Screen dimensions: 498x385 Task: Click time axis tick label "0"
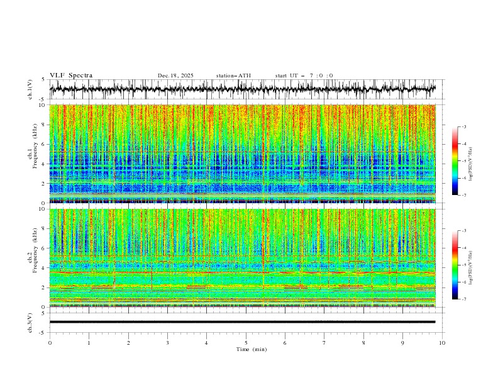tap(50, 343)
